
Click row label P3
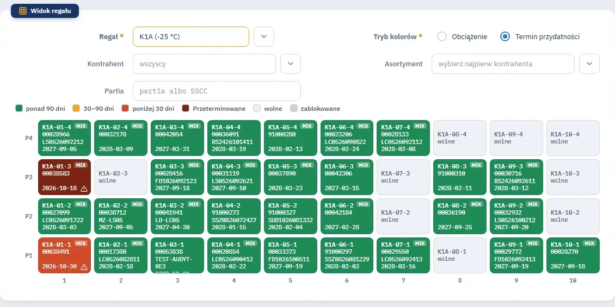(29, 177)
